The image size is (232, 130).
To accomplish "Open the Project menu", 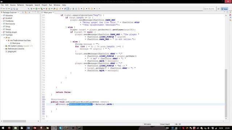I will 44,5.
